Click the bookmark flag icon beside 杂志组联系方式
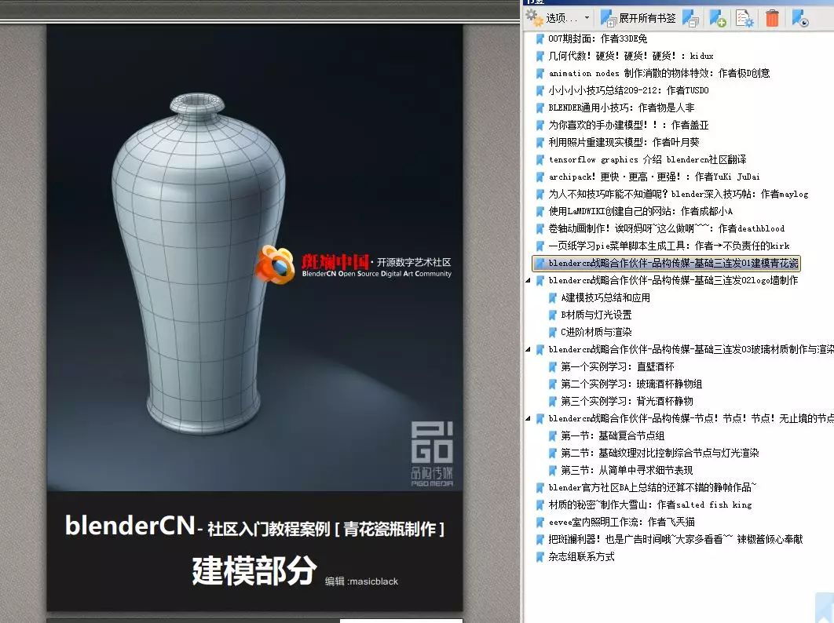The width and height of the screenshot is (834, 623). pos(540,556)
